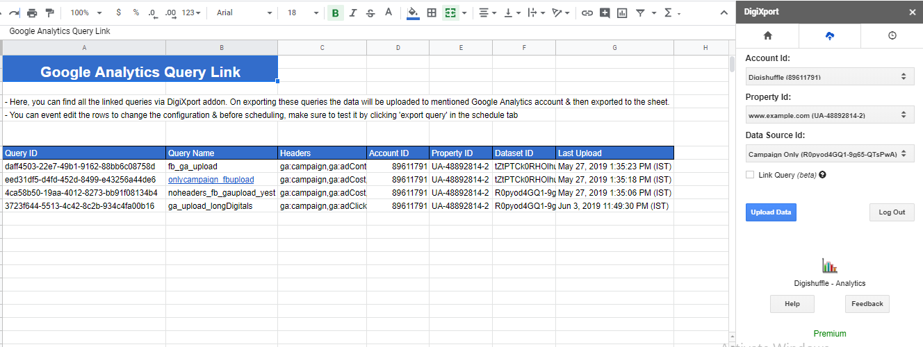Screen dimensions: 923x347
Task: Print the spreadsheet
Action: coord(32,12)
